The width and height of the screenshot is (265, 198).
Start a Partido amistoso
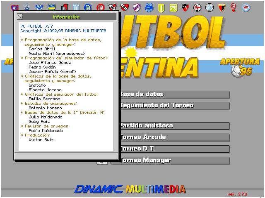point(170,126)
